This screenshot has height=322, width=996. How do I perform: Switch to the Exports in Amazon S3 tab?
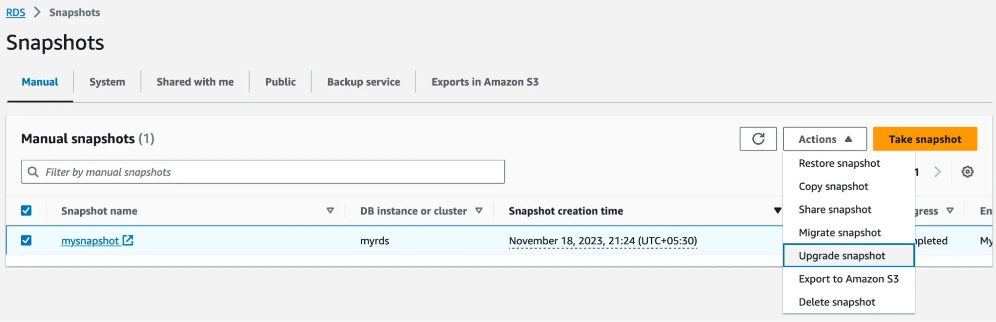pyautogui.click(x=484, y=82)
